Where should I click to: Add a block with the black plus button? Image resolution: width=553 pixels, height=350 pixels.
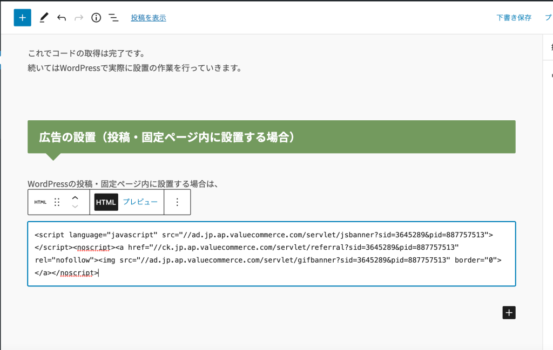tap(509, 313)
